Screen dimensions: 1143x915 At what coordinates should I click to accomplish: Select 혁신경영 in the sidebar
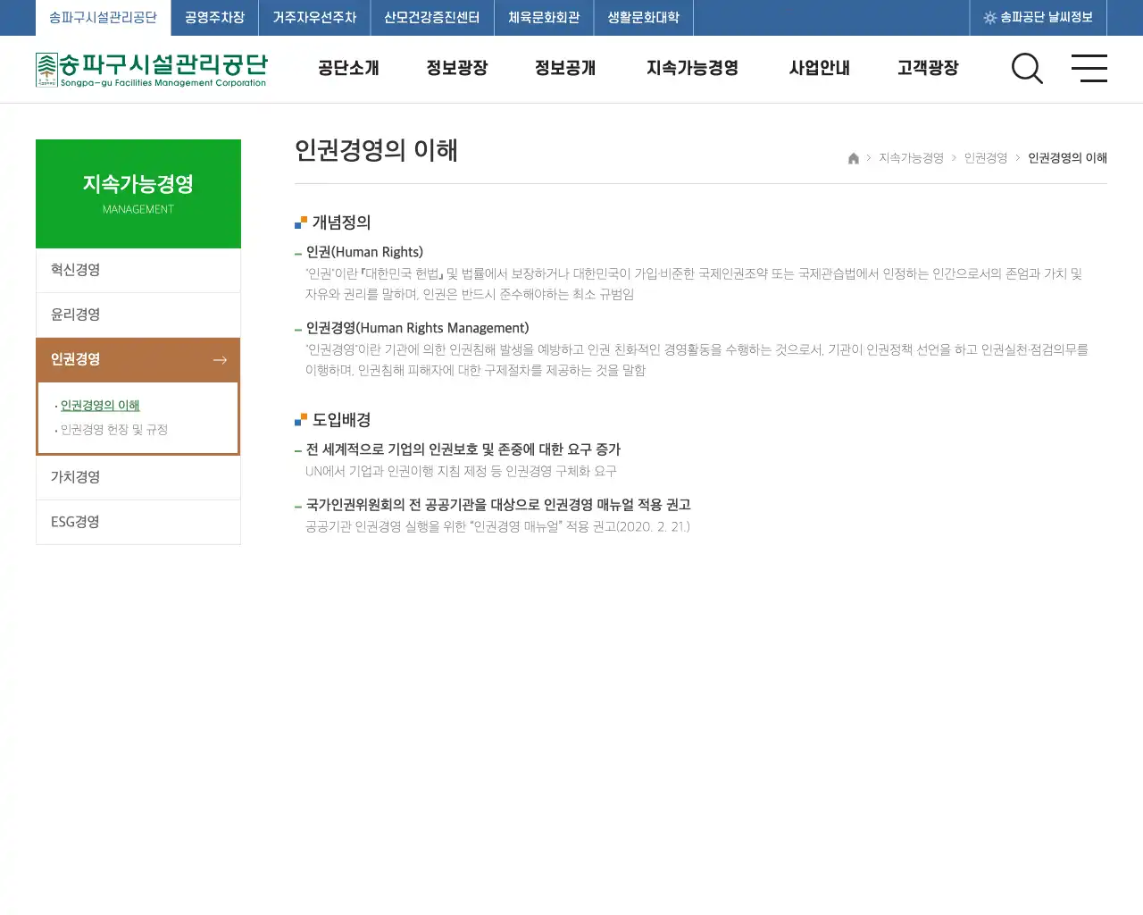75,270
